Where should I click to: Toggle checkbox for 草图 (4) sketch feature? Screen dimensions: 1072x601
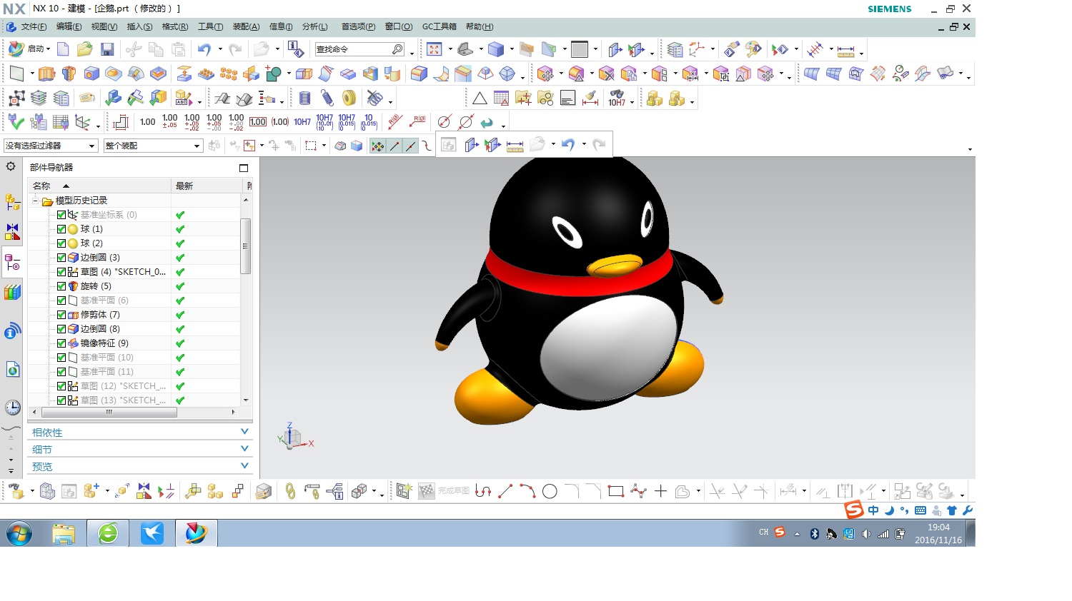(x=61, y=272)
